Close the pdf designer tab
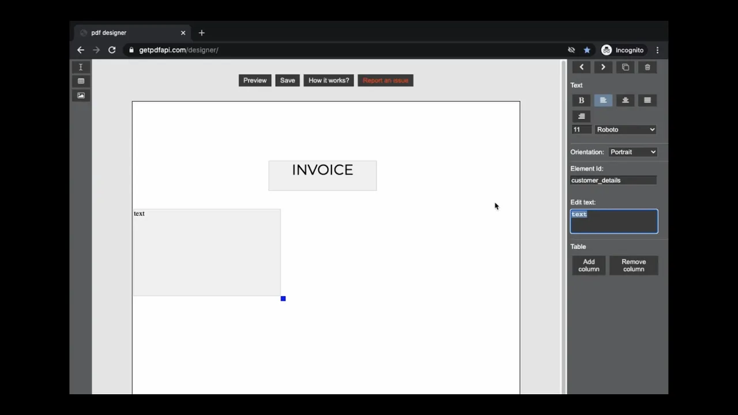This screenshot has width=738, height=415. click(x=183, y=33)
